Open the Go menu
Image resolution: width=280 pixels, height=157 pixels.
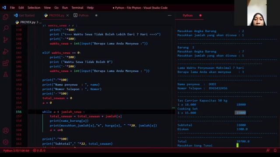(56, 8)
